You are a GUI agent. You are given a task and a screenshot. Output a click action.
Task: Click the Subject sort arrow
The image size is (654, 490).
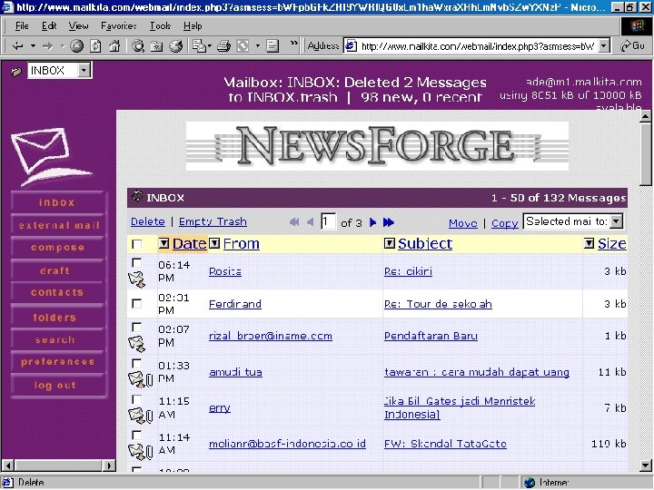tap(389, 243)
